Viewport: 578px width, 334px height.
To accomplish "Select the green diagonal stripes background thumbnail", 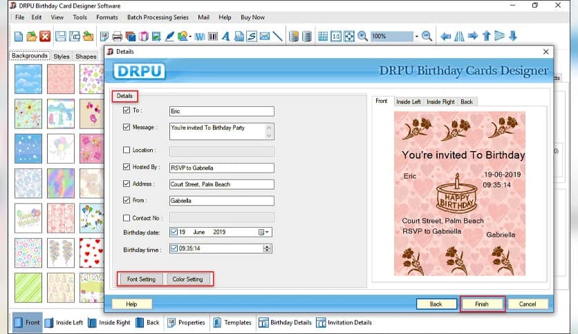I will (28, 288).
